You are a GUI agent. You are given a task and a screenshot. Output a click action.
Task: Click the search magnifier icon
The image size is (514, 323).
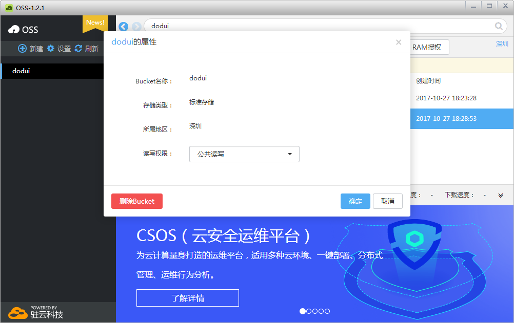pos(499,26)
